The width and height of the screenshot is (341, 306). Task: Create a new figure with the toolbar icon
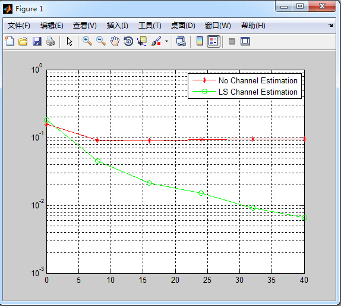pos(10,41)
